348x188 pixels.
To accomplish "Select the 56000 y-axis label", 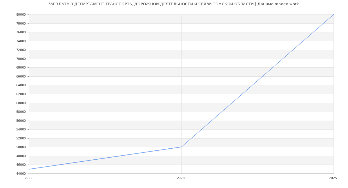I will 21,121.
